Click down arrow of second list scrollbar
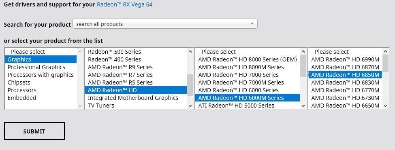 [190, 106]
